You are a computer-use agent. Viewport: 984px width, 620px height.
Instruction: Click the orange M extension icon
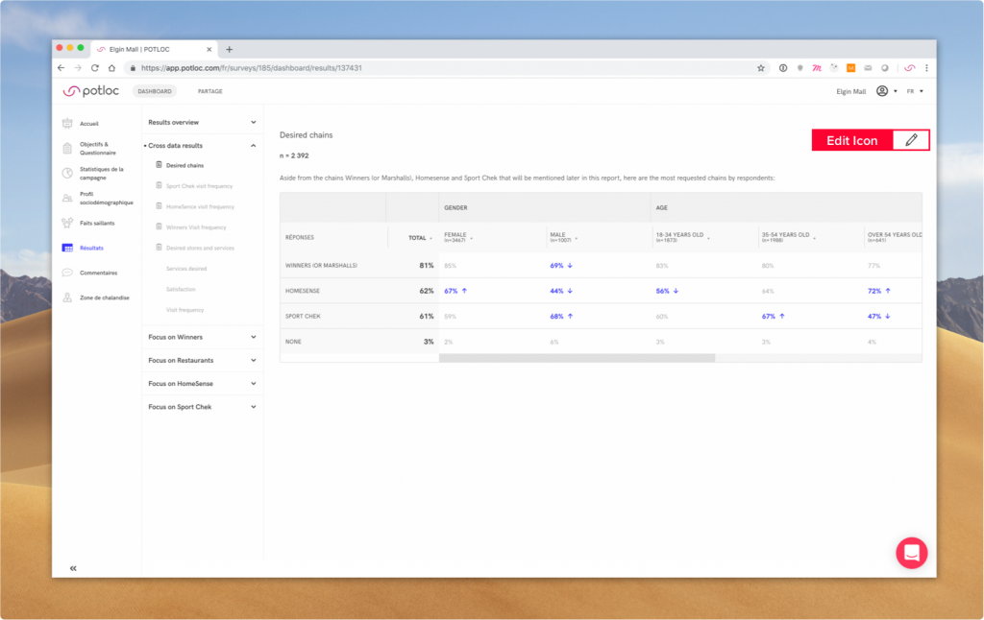click(x=850, y=68)
